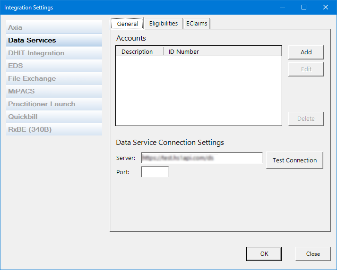Switch to the Eligibilities tab
337x270 pixels.
163,23
